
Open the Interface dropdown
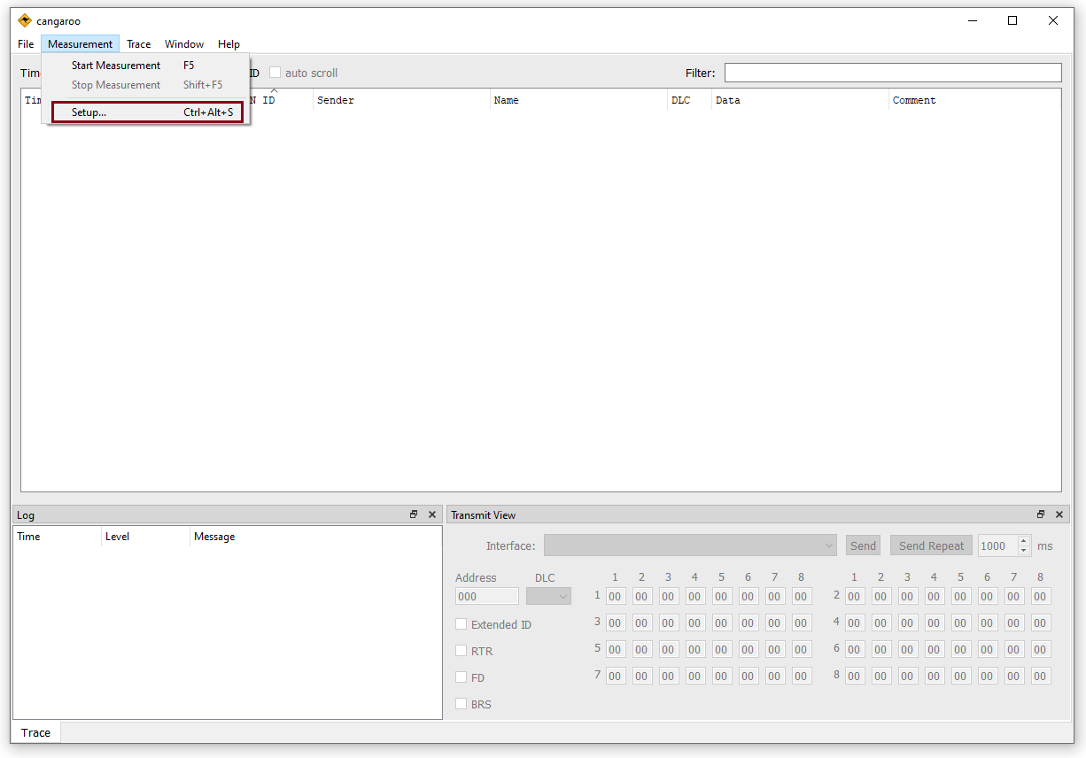pos(690,545)
